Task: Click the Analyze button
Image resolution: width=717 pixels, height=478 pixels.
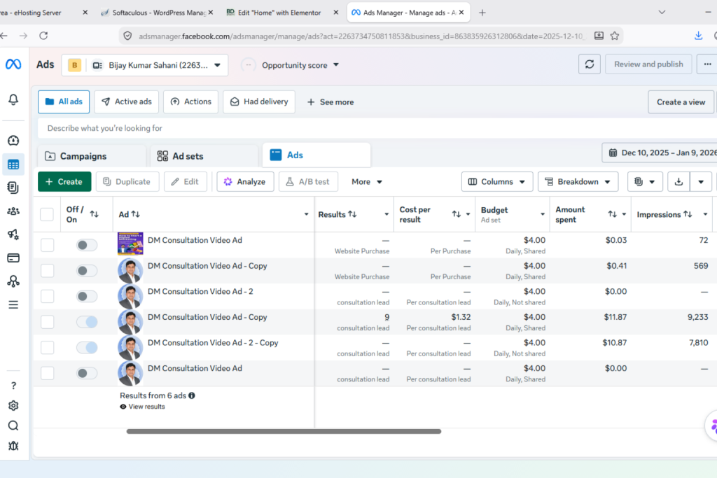Action: (245, 182)
